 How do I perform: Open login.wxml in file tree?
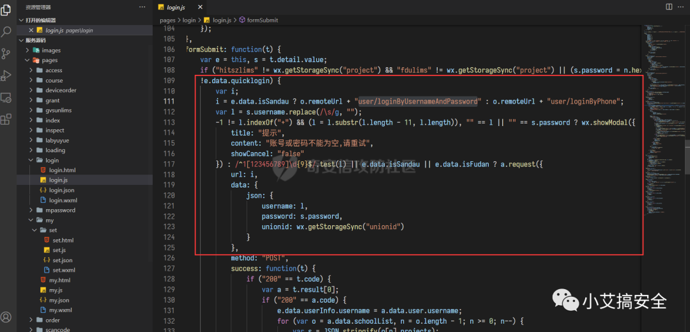point(63,200)
